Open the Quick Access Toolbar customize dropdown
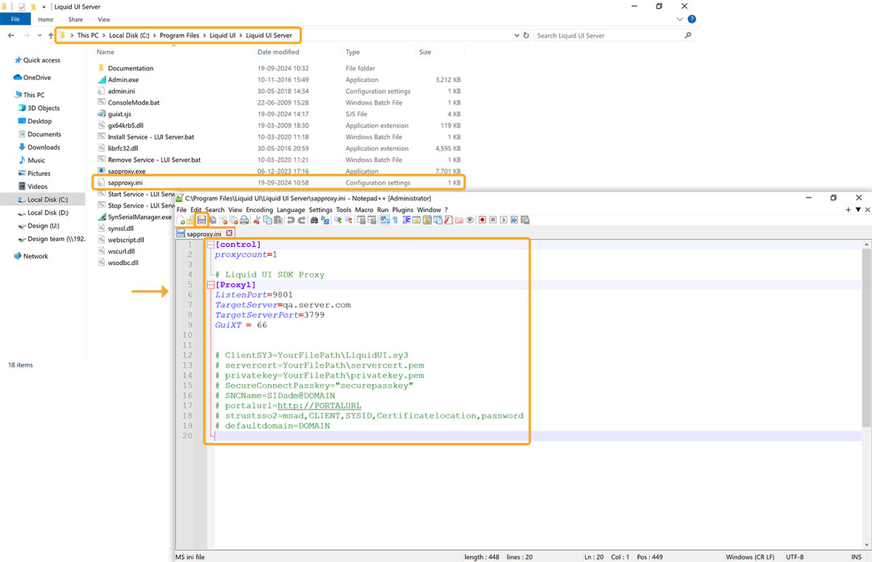The width and height of the screenshot is (872, 562). pyautogui.click(x=44, y=7)
